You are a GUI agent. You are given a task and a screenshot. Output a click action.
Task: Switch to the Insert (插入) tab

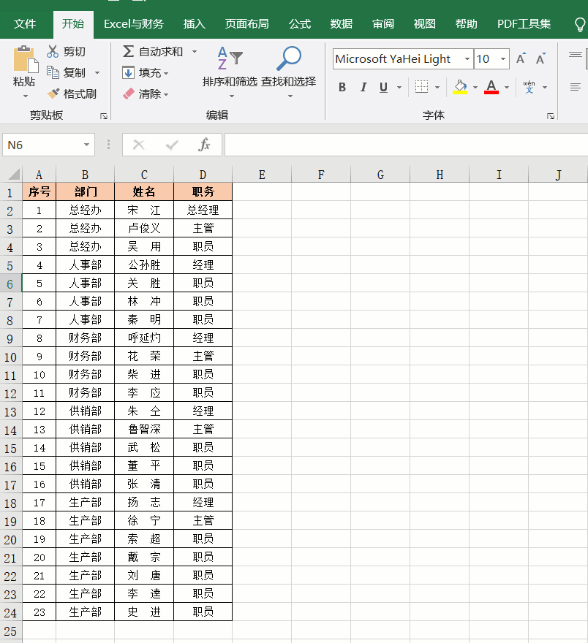pyautogui.click(x=195, y=24)
